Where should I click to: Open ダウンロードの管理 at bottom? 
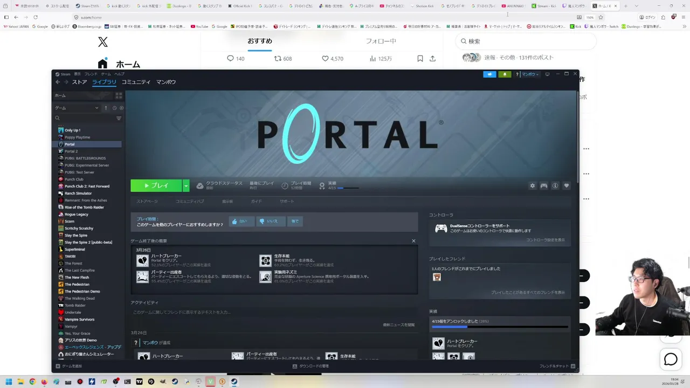(x=310, y=366)
